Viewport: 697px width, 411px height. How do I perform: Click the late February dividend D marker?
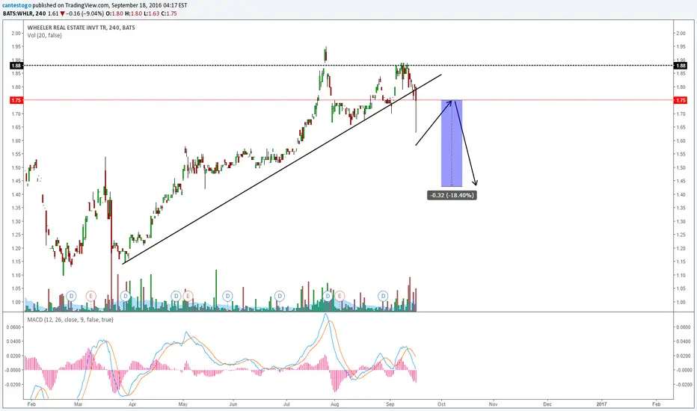71,295
